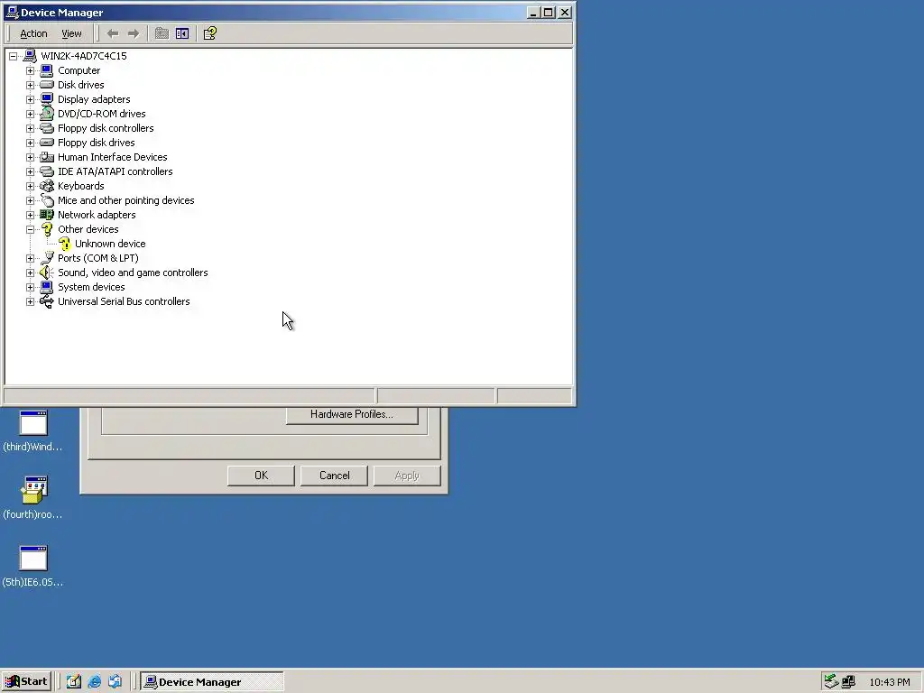Click the Start button
The width and height of the screenshot is (924, 693).
(x=26, y=682)
